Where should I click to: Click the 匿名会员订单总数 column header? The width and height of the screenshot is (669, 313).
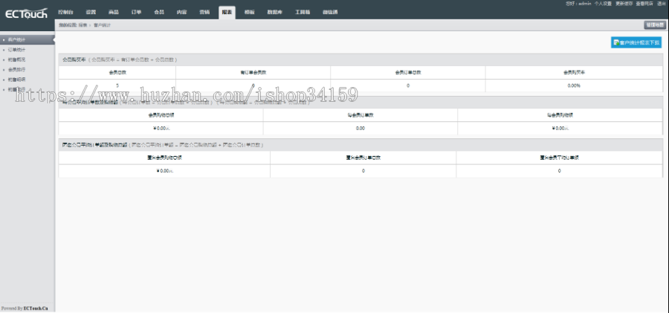tap(363, 158)
